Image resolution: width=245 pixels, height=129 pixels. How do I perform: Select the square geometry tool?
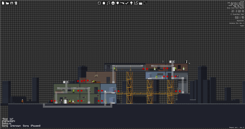[99, 3]
